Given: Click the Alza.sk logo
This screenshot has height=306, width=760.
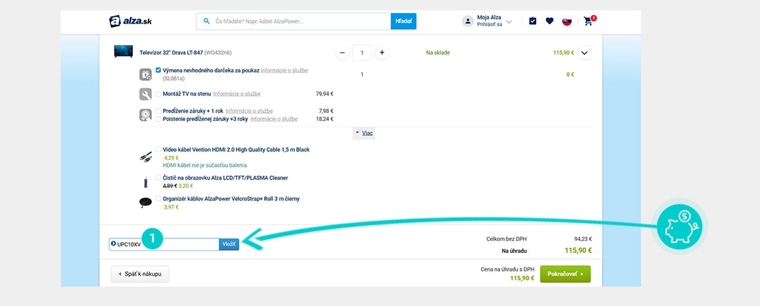Looking at the screenshot, I should click(x=131, y=21).
